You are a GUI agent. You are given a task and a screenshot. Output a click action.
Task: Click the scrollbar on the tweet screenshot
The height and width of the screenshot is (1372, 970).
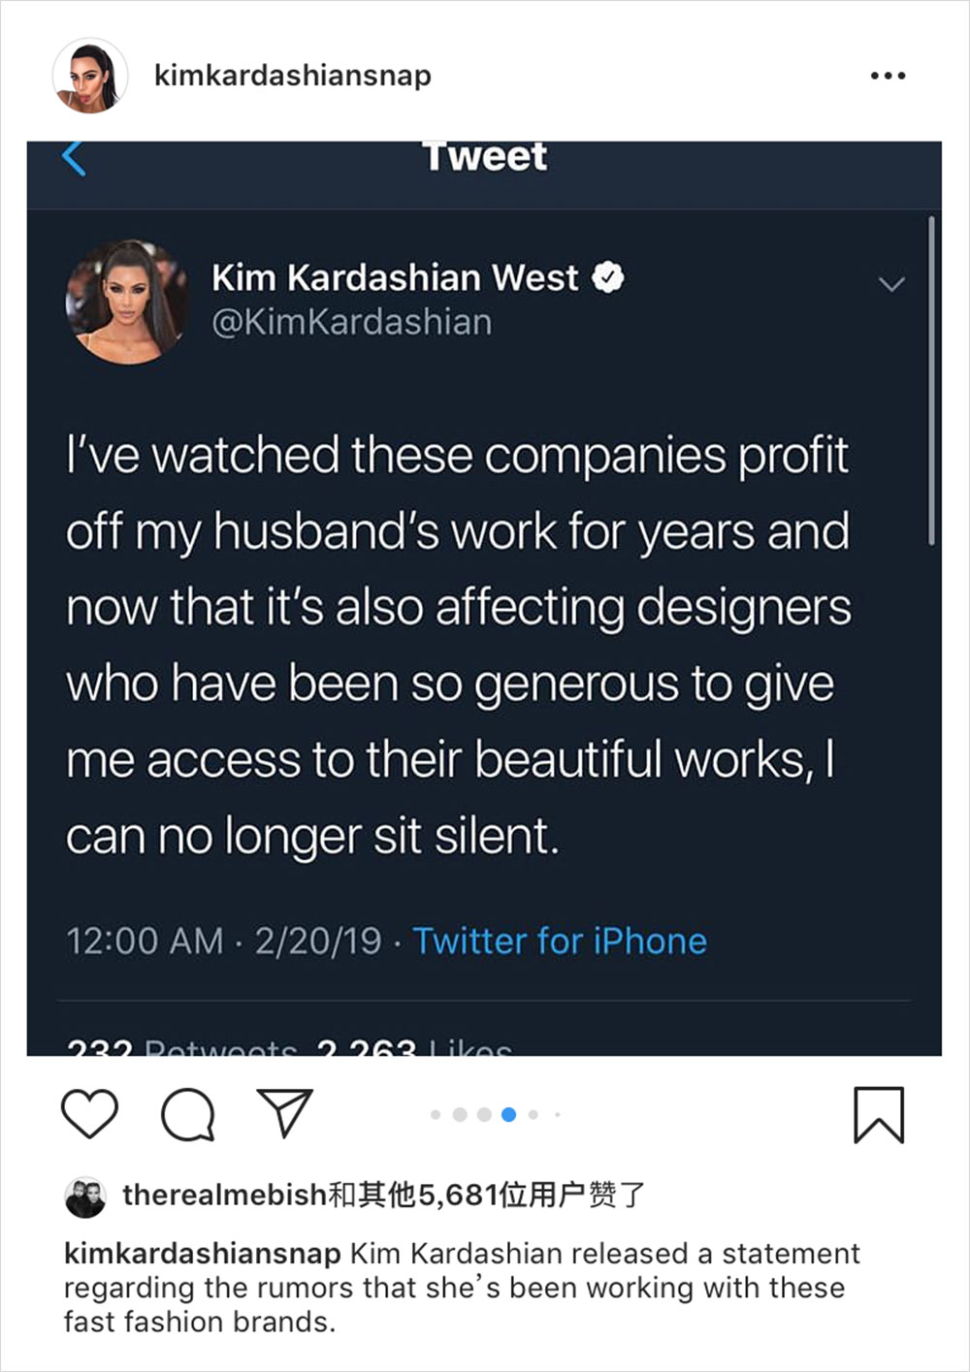pyautogui.click(x=931, y=380)
